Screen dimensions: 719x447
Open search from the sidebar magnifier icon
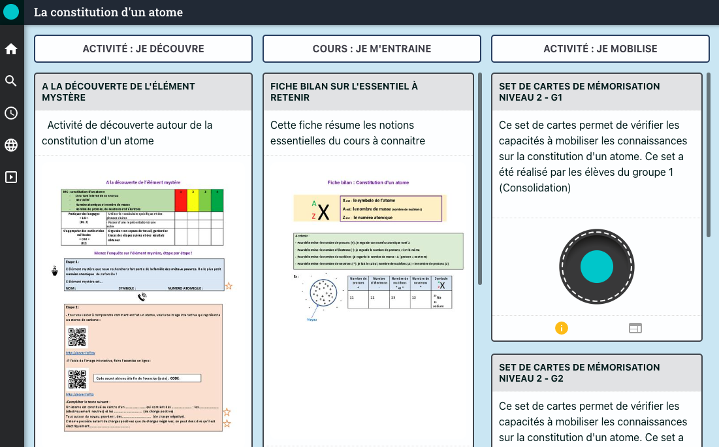click(11, 81)
